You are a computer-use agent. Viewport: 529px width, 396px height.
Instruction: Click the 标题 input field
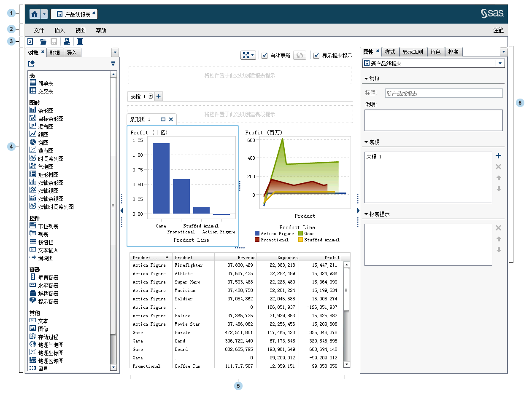pos(444,94)
